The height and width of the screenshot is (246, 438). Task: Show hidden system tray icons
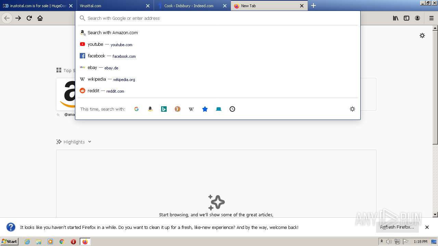[382, 242]
